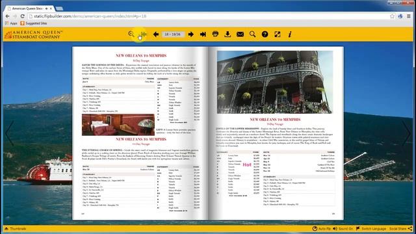Reload the browser page
The image size is (416, 234).
[x=23, y=16]
